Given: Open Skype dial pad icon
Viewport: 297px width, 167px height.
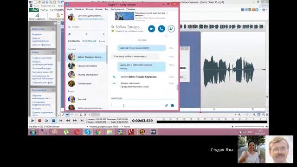Looking at the screenshot, I should (x=86, y=34).
